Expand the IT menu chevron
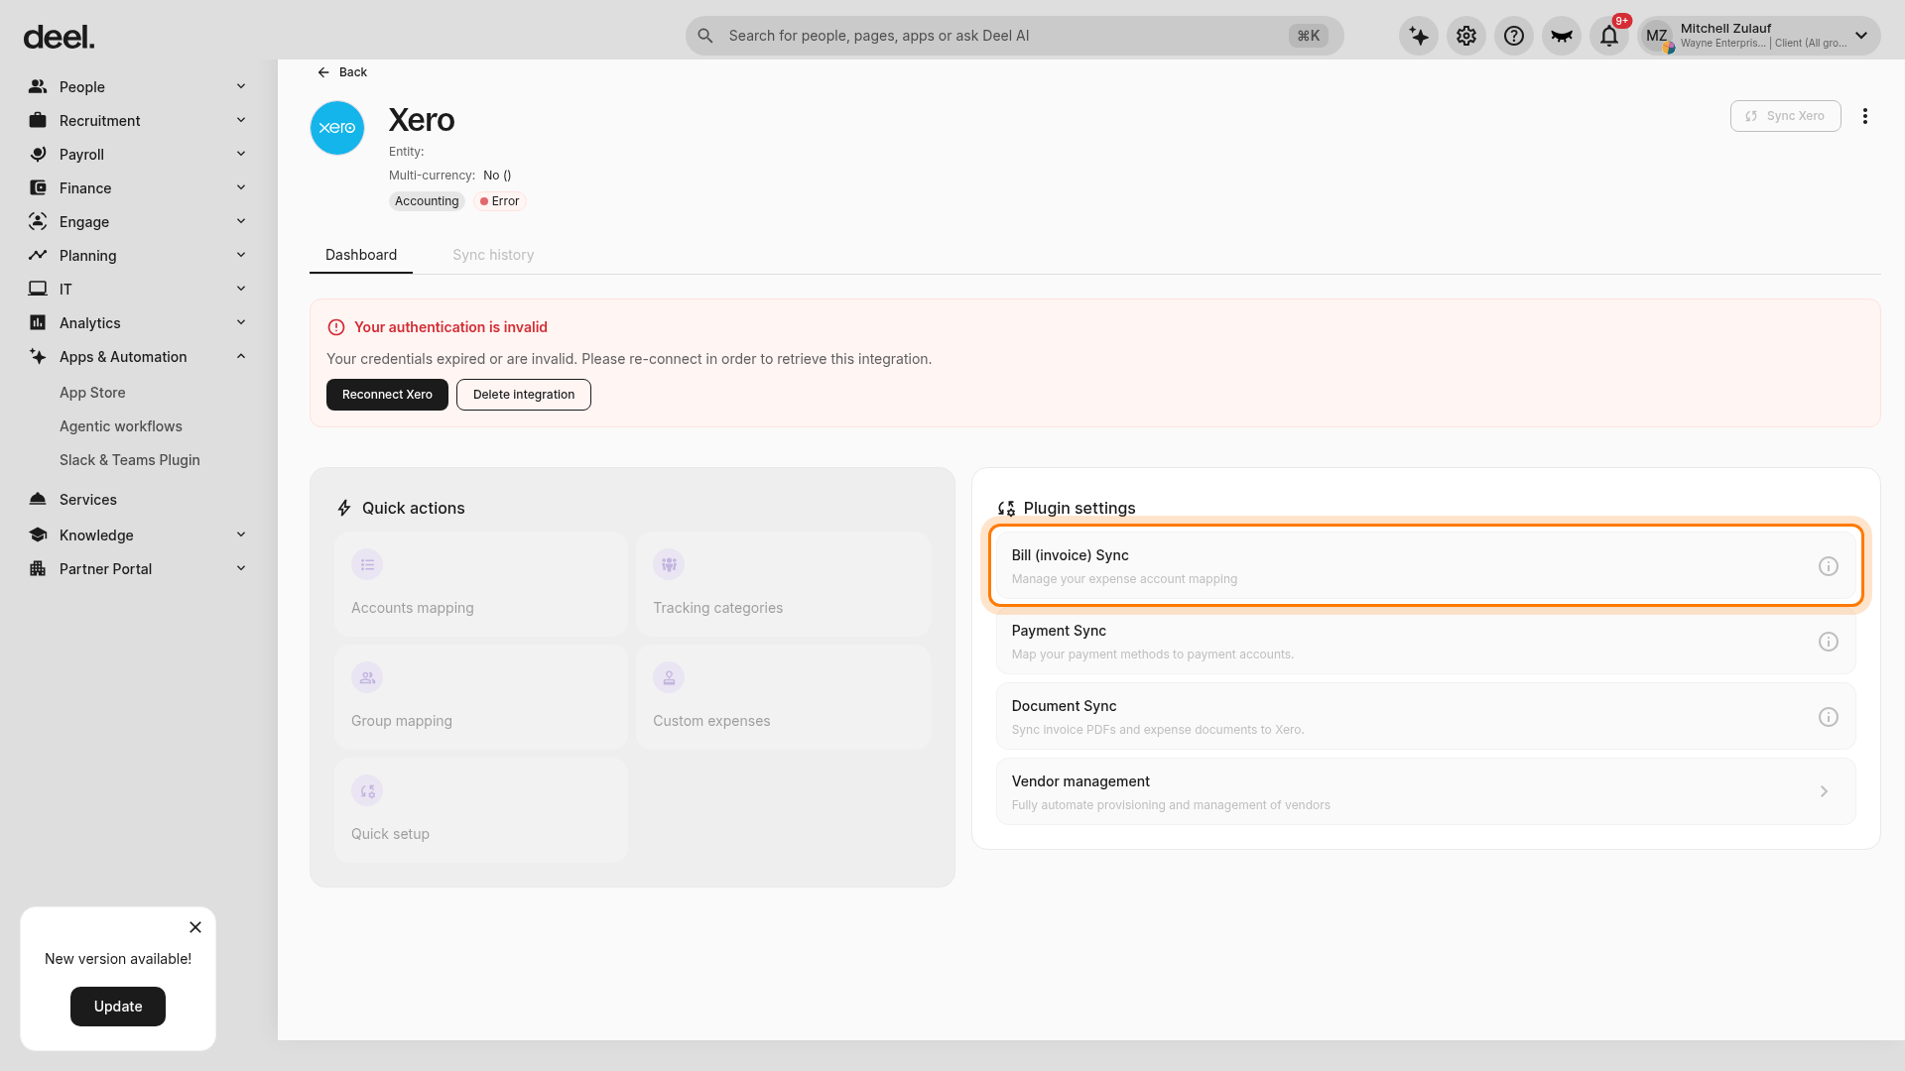Screen dimensions: 1905x1071 [x=241, y=289]
